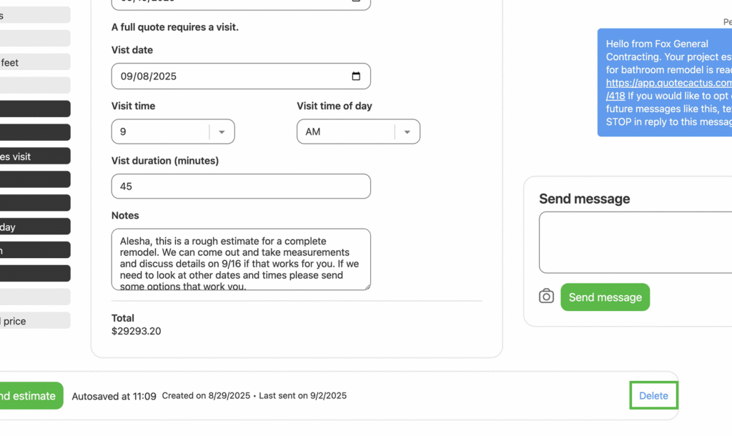Click into the Notes text area
Screen dimensions: 732x436
pyautogui.click(x=241, y=259)
